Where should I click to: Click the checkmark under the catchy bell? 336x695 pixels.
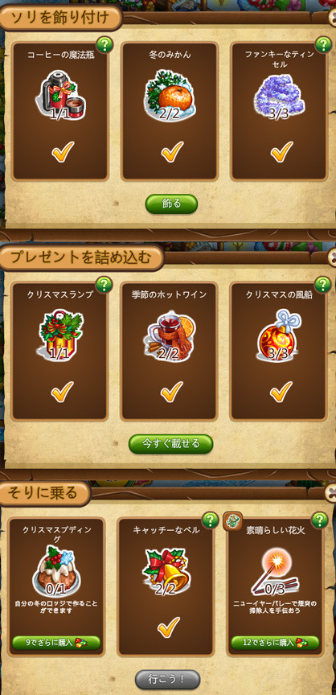pyautogui.click(x=169, y=627)
